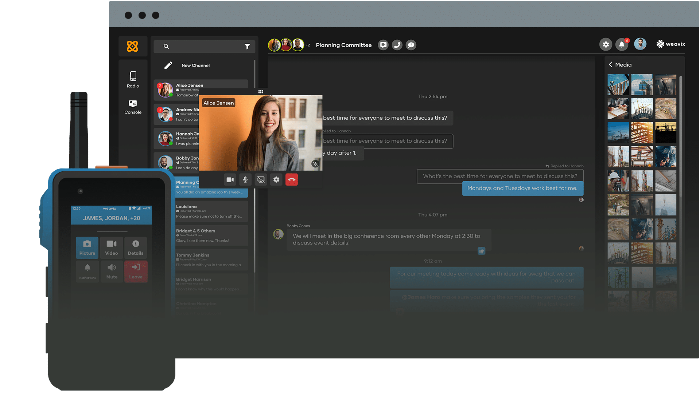The width and height of the screenshot is (700, 393).
Task: Start a video meeting from the channel header
Action: (383, 45)
